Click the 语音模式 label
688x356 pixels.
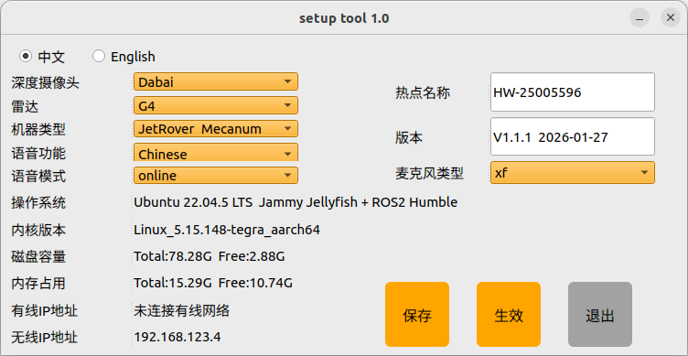pyautogui.click(x=38, y=176)
